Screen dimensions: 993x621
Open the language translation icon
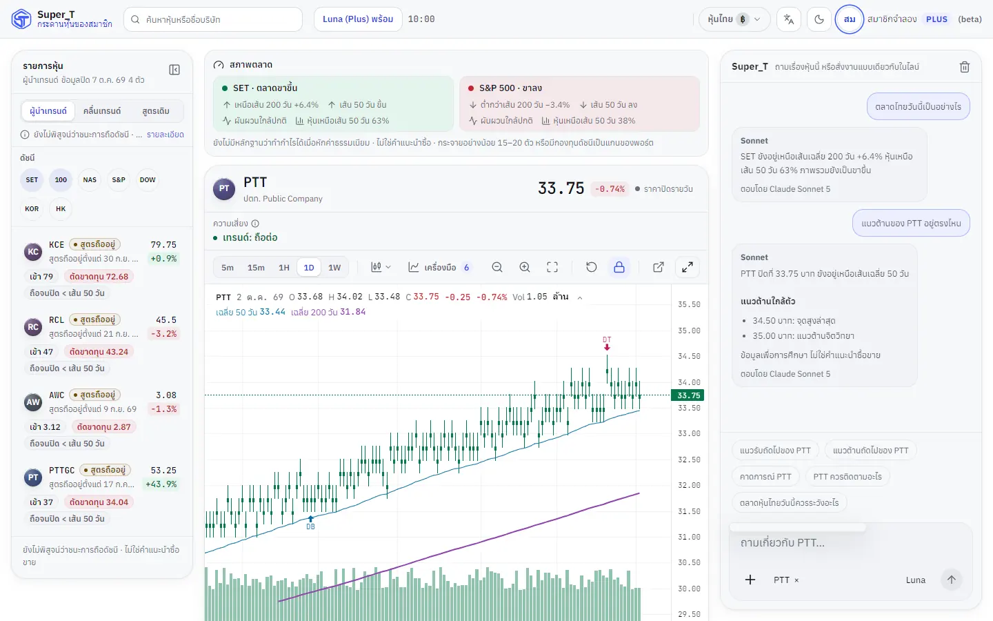click(x=789, y=19)
